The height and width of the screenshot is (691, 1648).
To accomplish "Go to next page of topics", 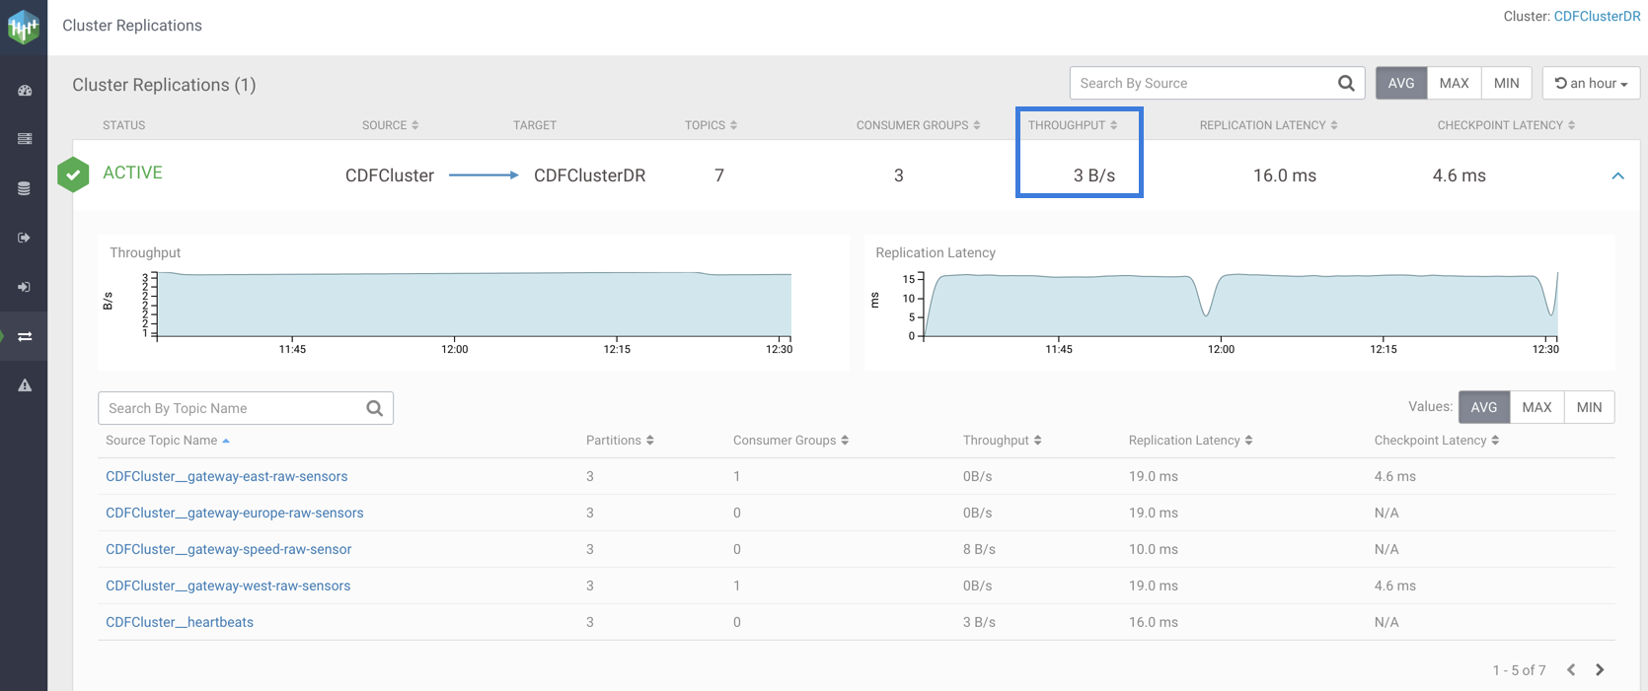I will (x=1600, y=670).
